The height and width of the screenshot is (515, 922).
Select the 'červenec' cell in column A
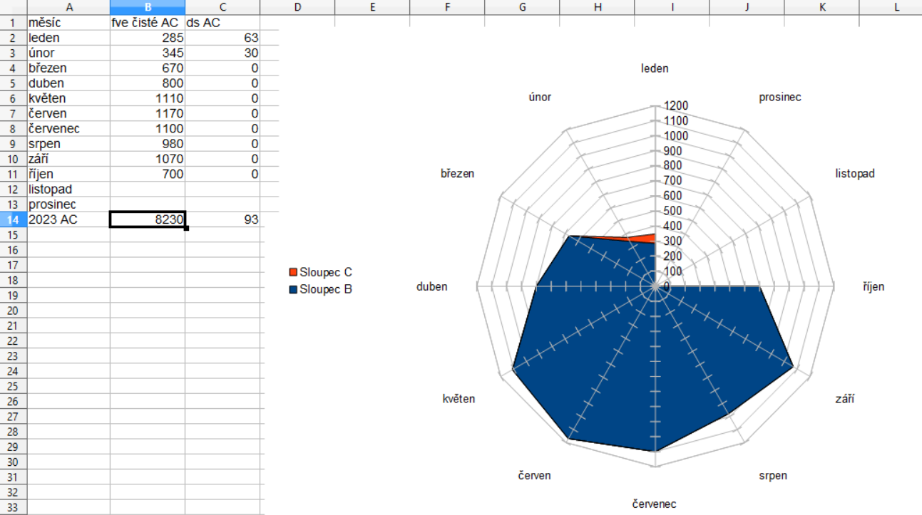click(x=68, y=129)
